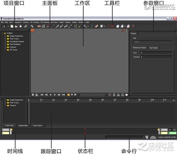
Task: Select the yellow broom clean tracks icon
Action: 80,26
